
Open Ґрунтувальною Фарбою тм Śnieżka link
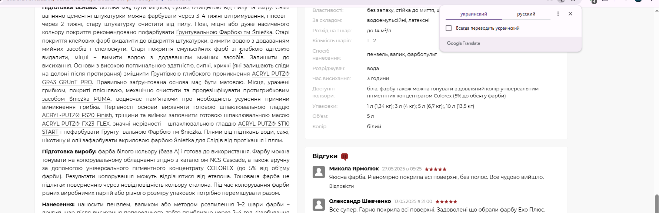tap(224, 32)
